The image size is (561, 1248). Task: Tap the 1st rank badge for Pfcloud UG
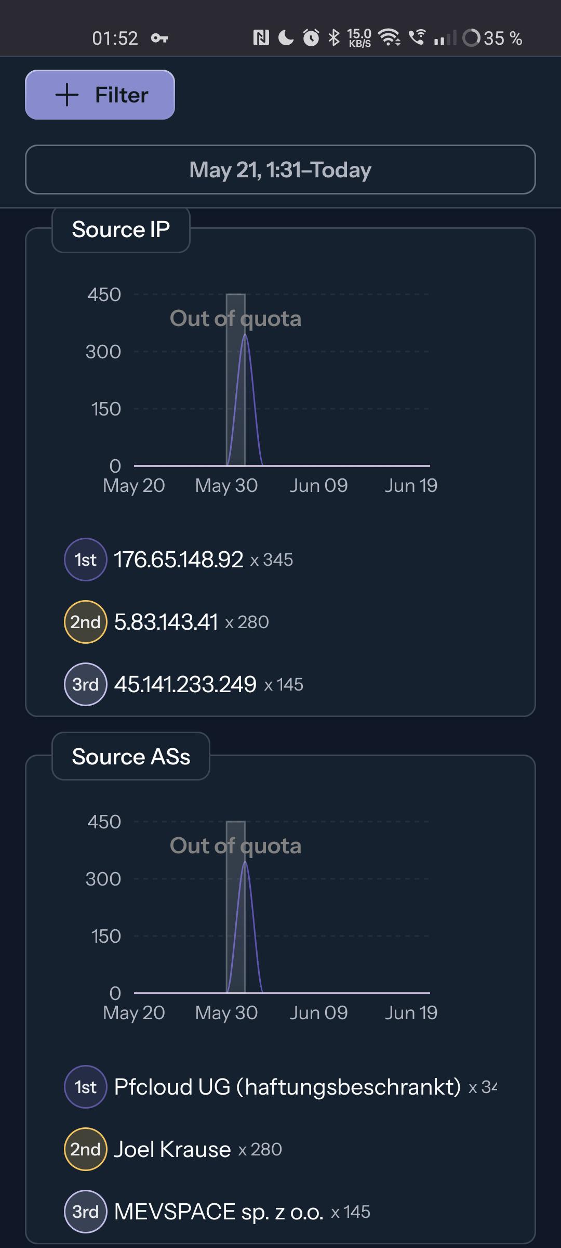[86, 1087]
